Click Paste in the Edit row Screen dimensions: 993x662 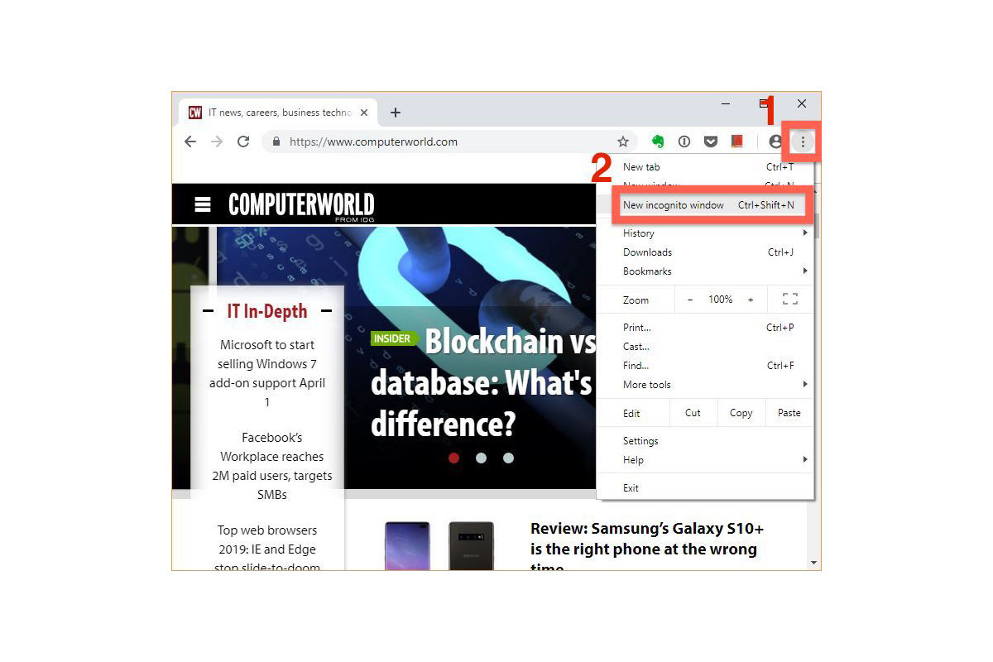[789, 413]
